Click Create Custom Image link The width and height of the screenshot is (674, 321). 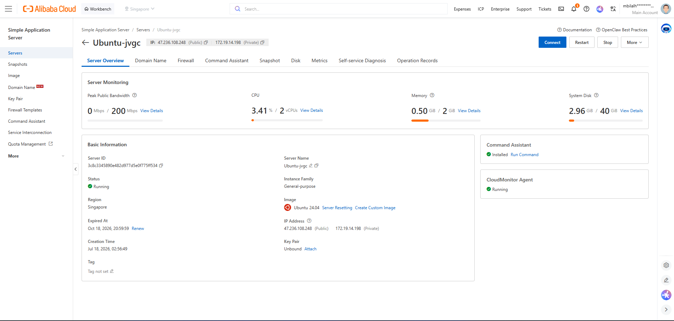pyautogui.click(x=375, y=208)
